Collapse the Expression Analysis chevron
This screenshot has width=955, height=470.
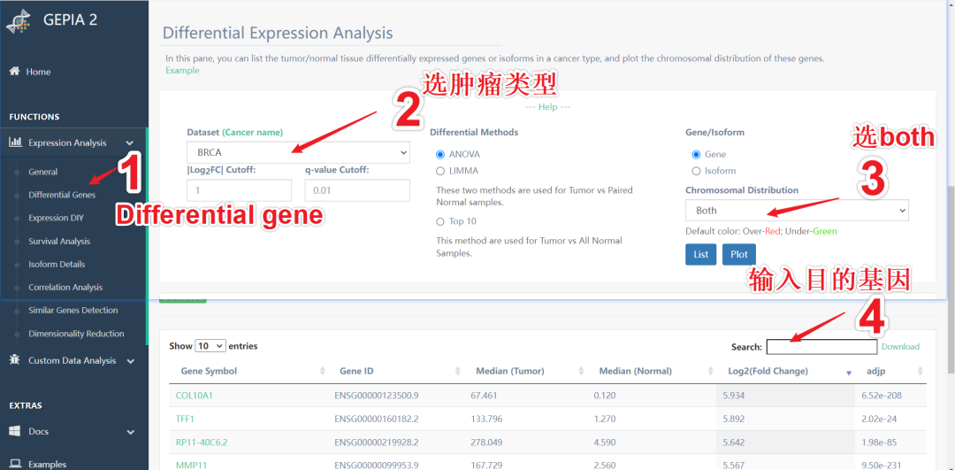pos(130,143)
